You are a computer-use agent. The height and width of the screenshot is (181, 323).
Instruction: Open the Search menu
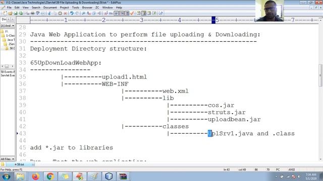[36, 8]
